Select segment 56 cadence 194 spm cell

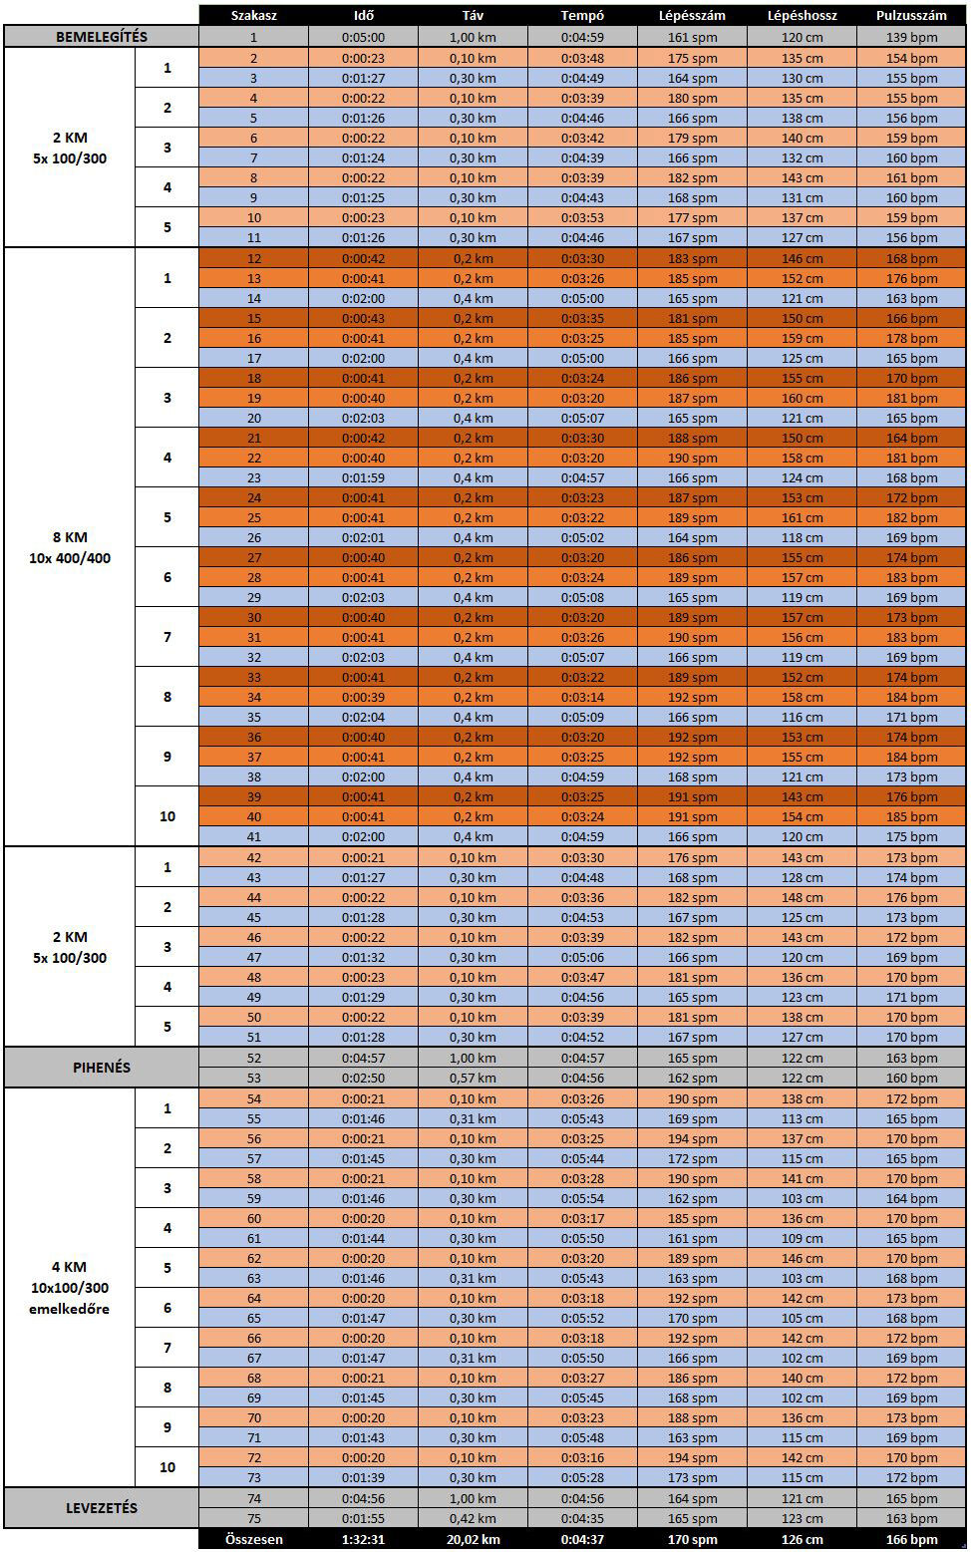pyautogui.click(x=692, y=1138)
